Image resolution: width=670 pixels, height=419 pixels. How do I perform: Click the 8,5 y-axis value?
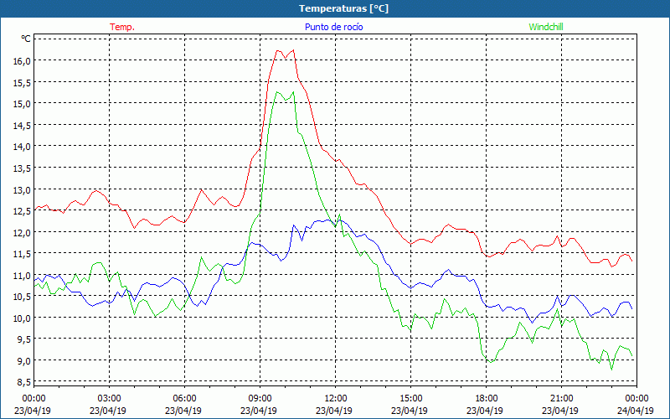coord(24,382)
